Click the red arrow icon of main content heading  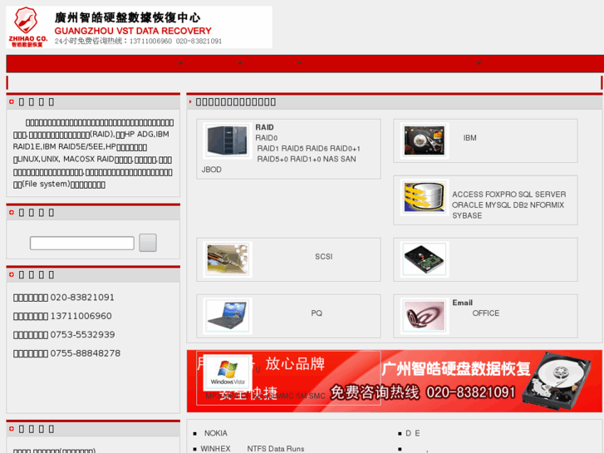click(190, 101)
